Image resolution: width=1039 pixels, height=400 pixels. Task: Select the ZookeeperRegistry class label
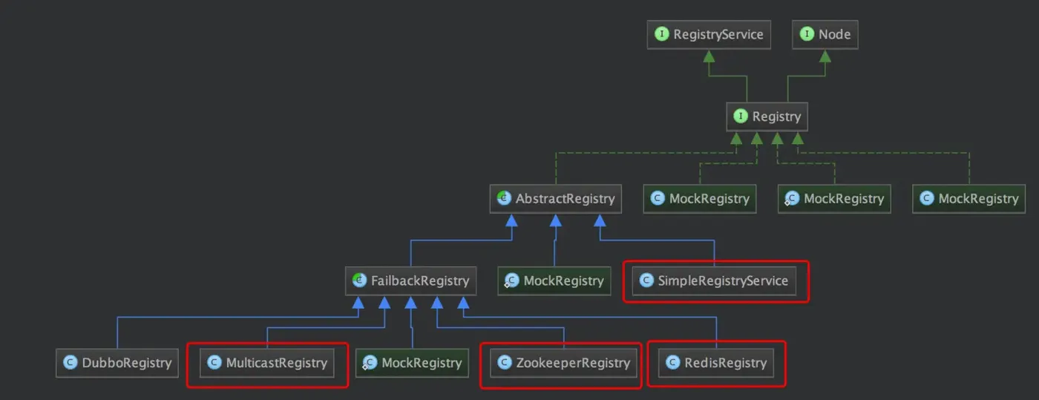pos(573,363)
